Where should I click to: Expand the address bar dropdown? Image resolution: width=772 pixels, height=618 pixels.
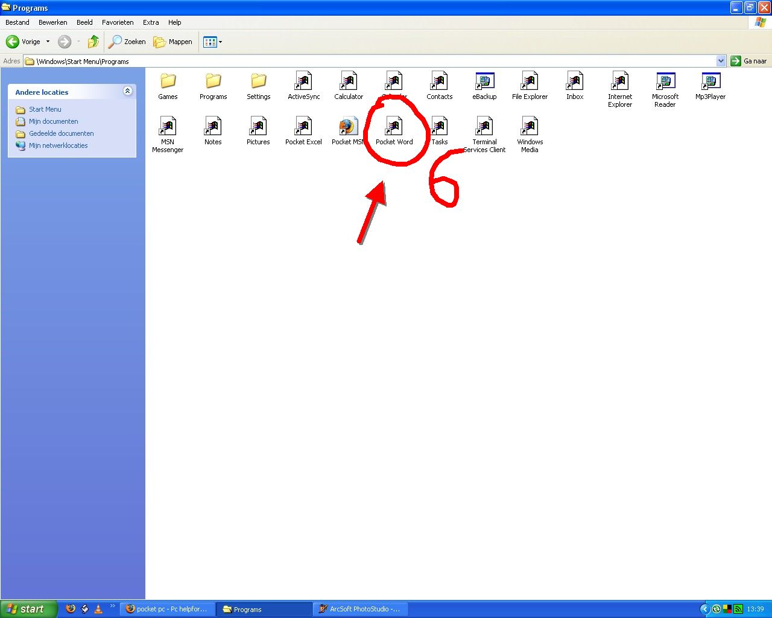coord(721,61)
